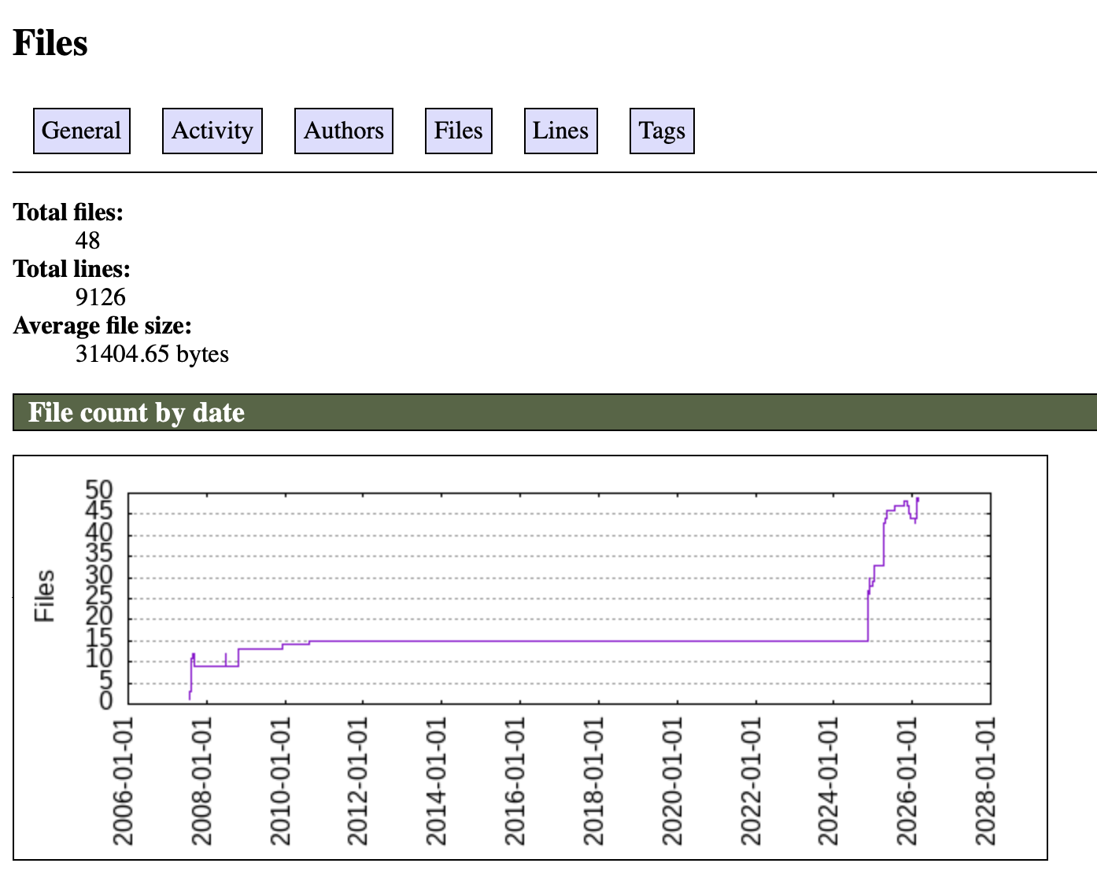This screenshot has width=1097, height=889.
Task: Click the chart's vertical Files axis label
Action: click(x=45, y=596)
